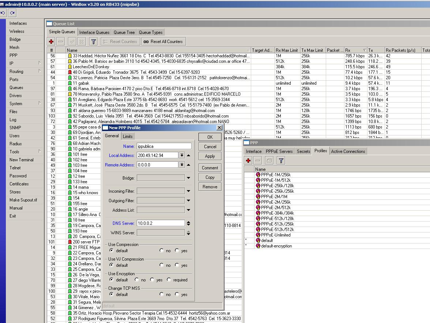The width and height of the screenshot is (430, 323).
Task: Click the comment icon in PPP toolbar
Action: pyautogui.click(x=269, y=161)
